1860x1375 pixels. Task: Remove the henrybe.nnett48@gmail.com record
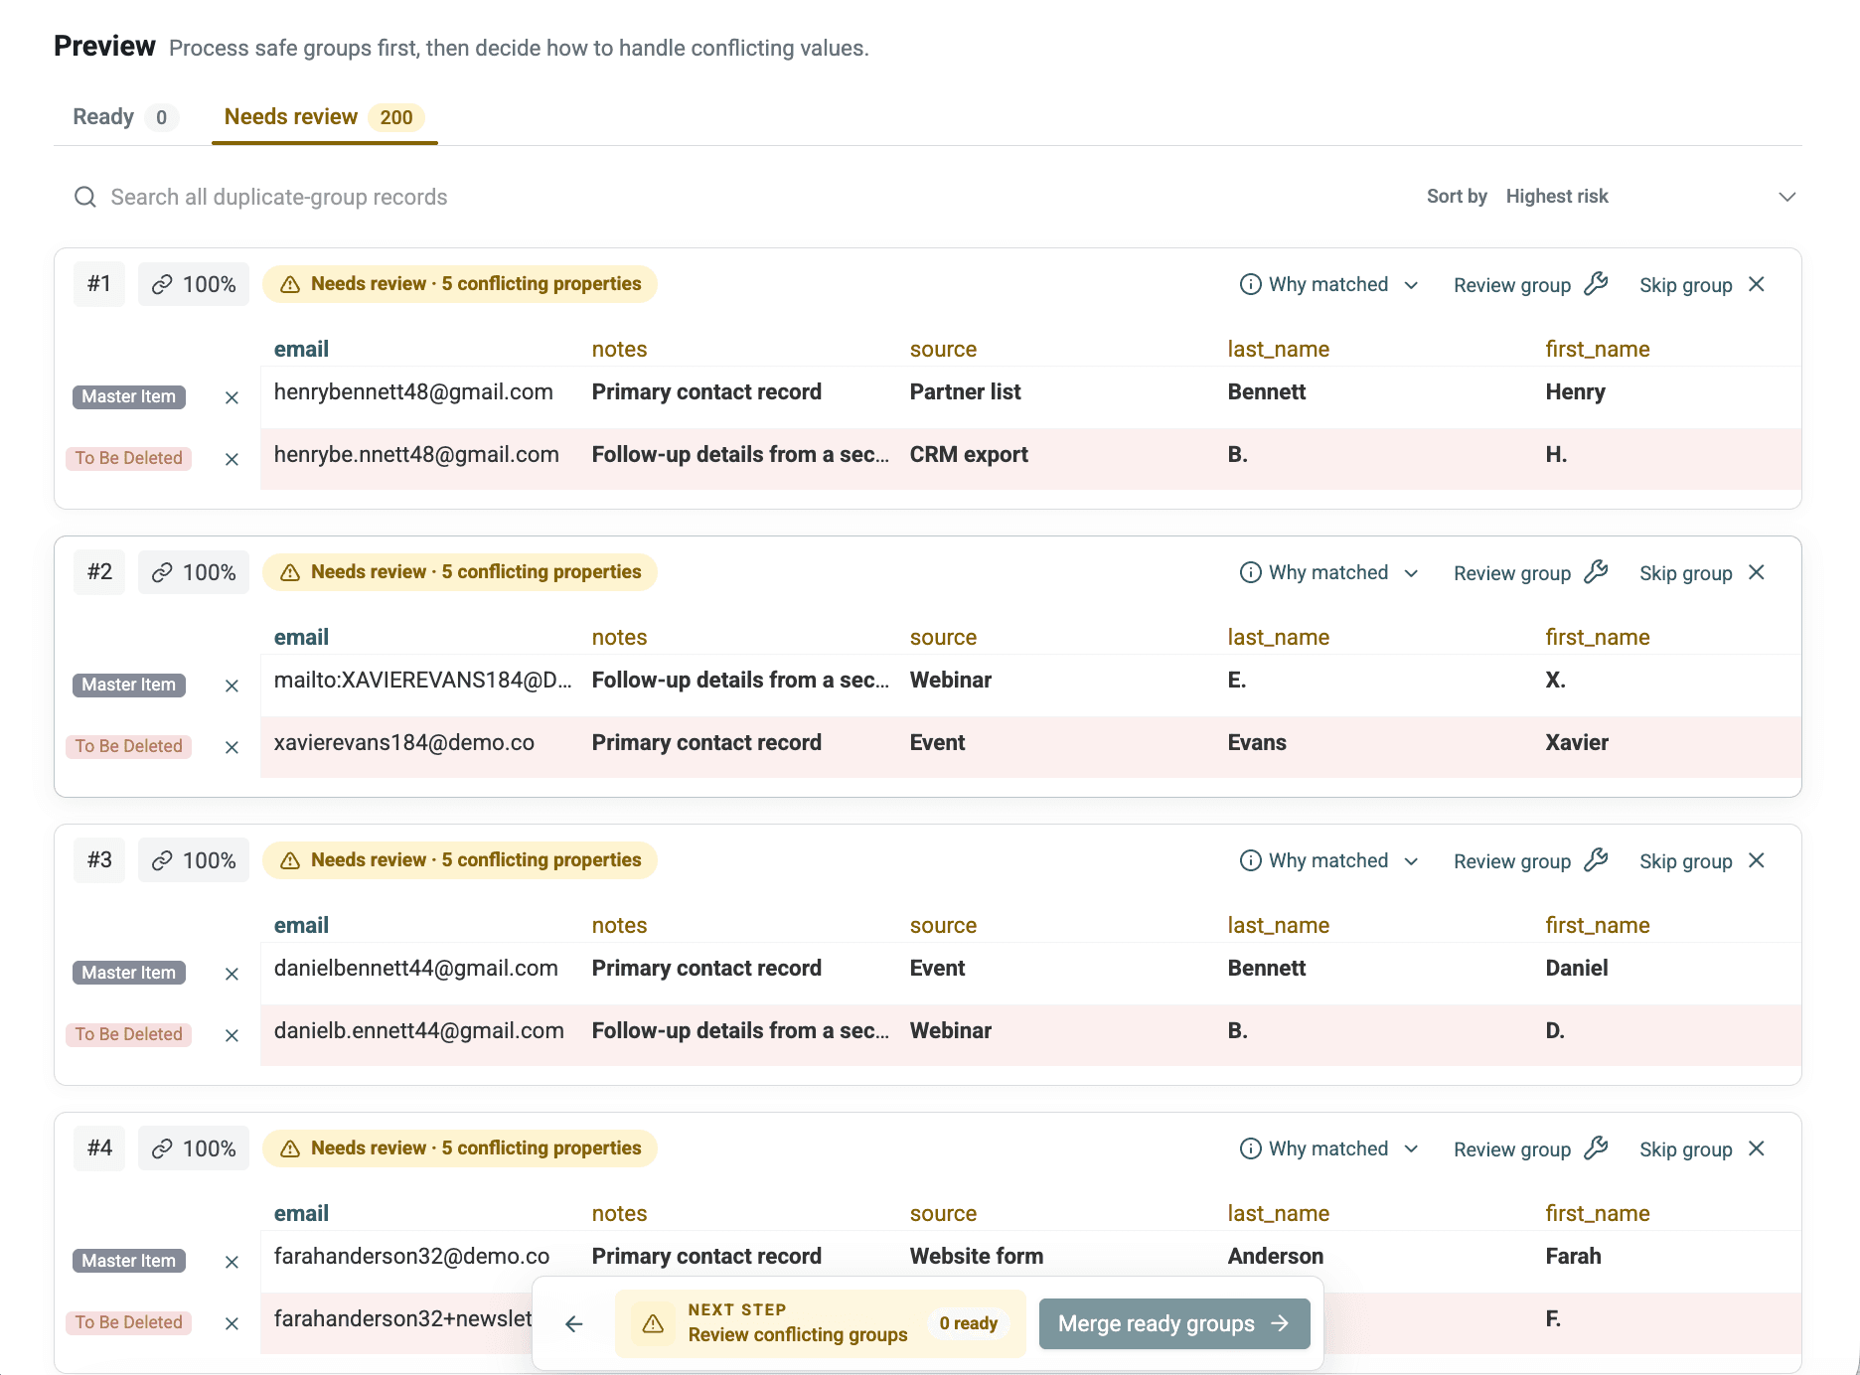232,459
